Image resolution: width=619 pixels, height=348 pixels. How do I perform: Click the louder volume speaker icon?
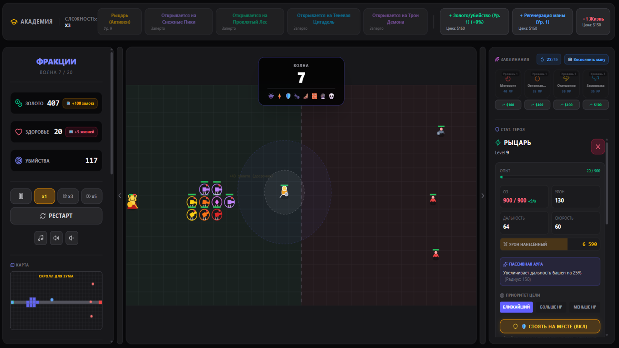[x=56, y=238]
